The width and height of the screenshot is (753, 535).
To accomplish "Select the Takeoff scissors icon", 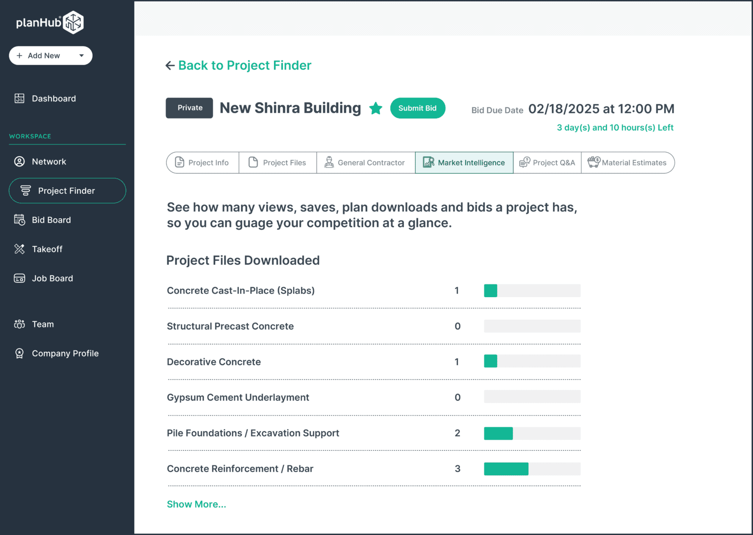I will pyautogui.click(x=20, y=249).
